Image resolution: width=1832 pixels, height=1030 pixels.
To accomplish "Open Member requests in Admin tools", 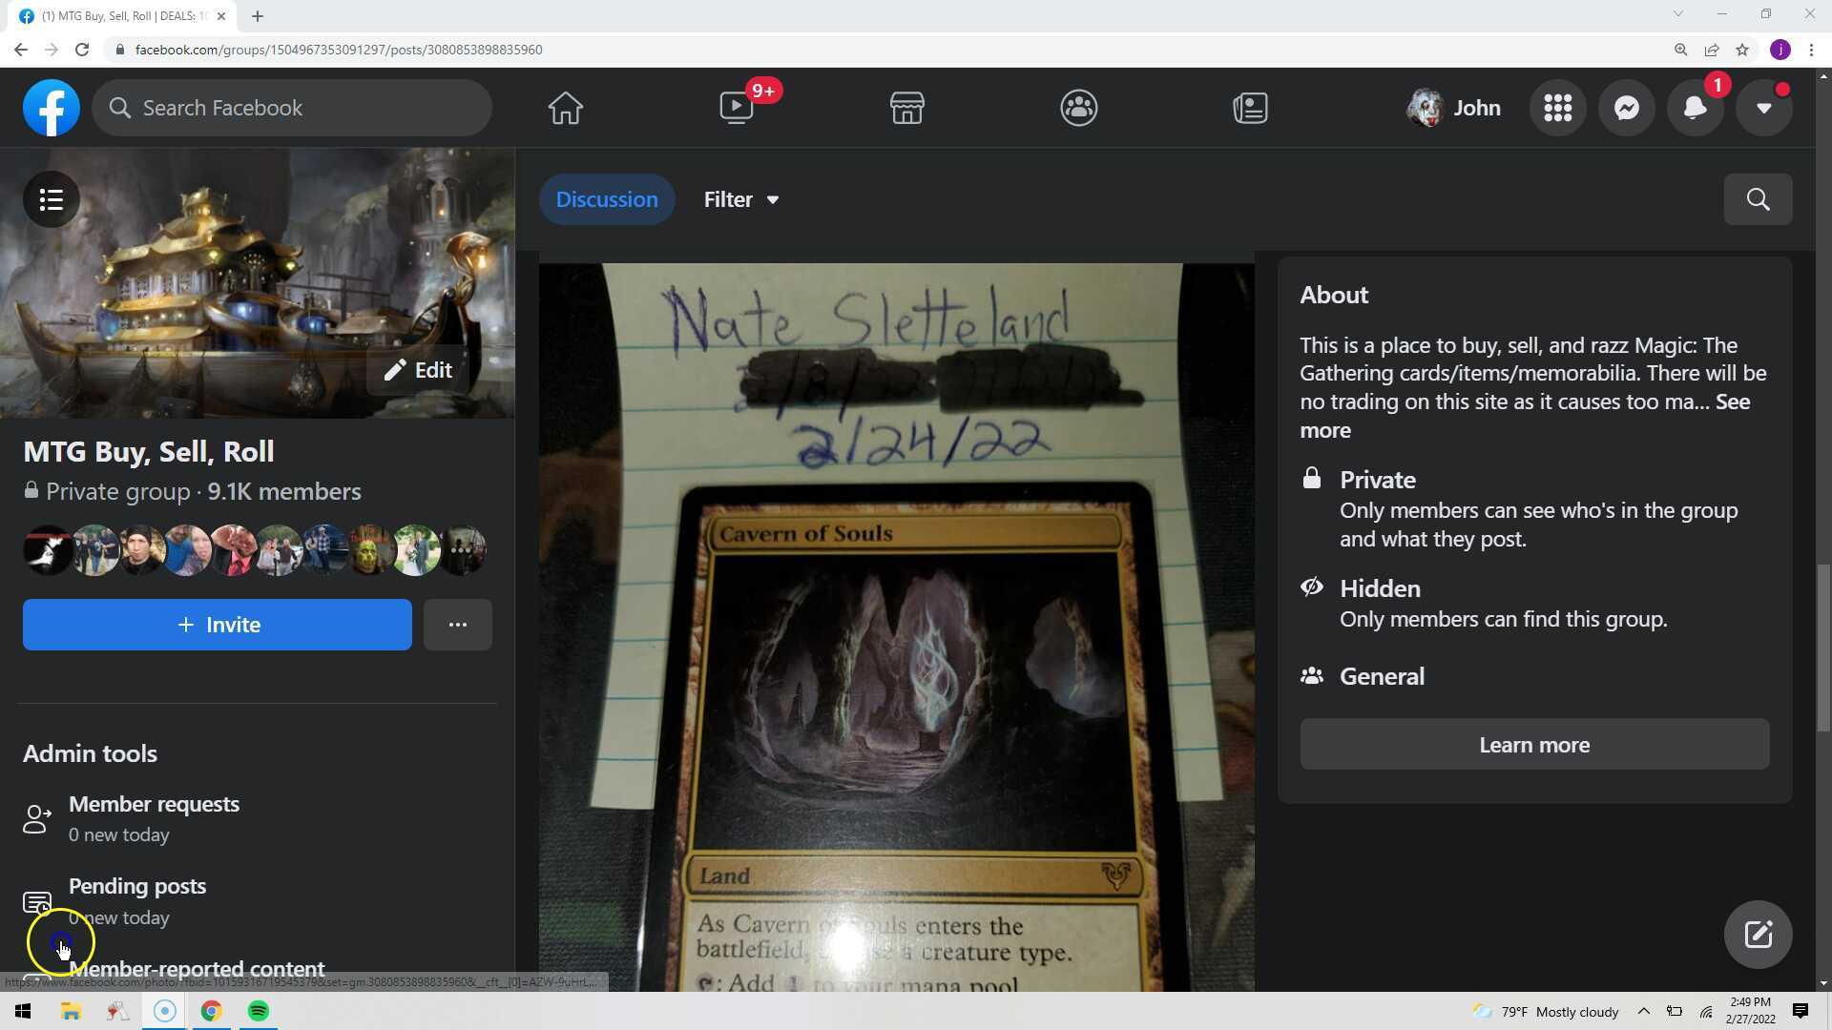I will [154, 804].
